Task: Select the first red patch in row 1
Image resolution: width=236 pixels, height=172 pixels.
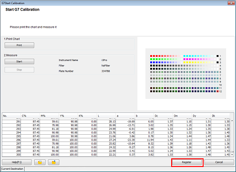Action: [151, 56]
